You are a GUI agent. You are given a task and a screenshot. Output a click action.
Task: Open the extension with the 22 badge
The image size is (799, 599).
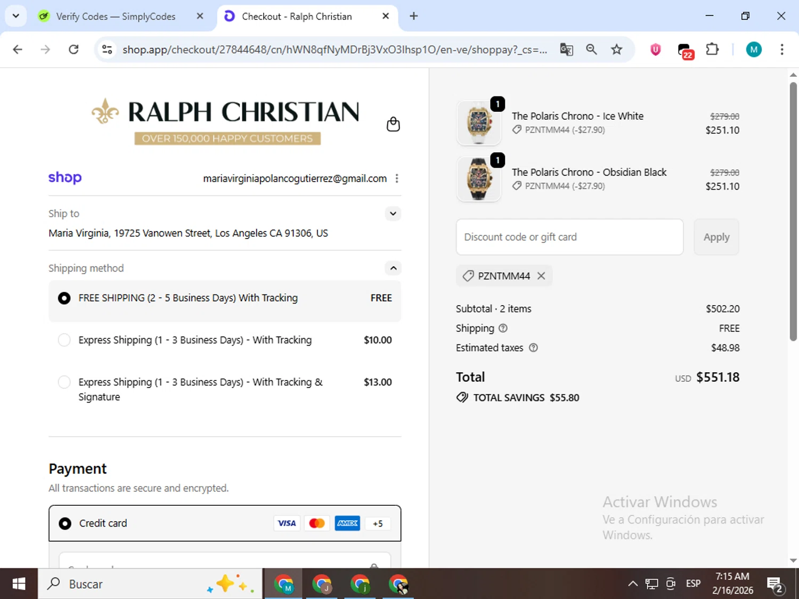tap(685, 51)
